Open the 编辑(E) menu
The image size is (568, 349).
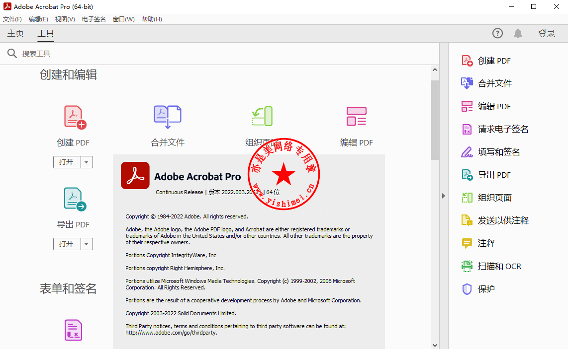coord(38,19)
